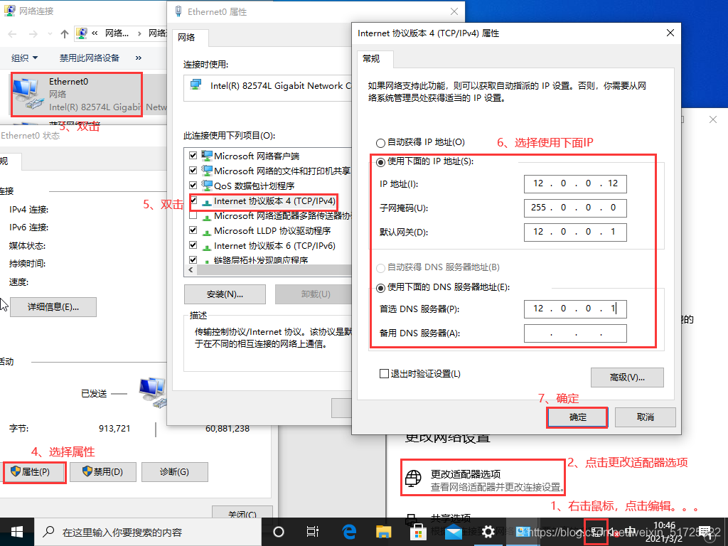Open File Explorer from taskbar
This screenshot has height=546, width=728.
(x=383, y=532)
